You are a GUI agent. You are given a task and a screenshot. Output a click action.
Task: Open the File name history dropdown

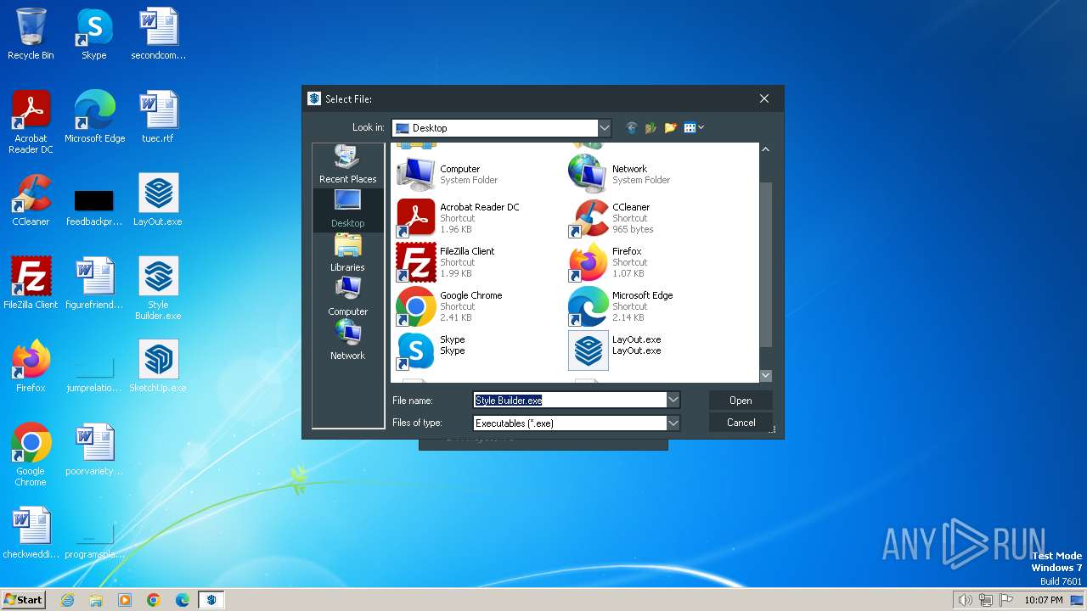(673, 400)
